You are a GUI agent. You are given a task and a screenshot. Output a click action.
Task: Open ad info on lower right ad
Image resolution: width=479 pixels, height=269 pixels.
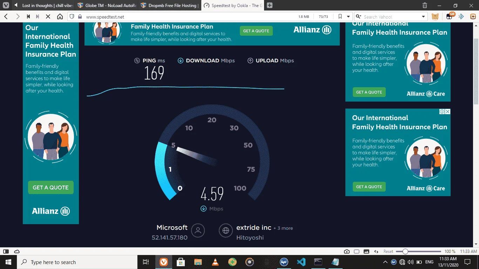443,112
